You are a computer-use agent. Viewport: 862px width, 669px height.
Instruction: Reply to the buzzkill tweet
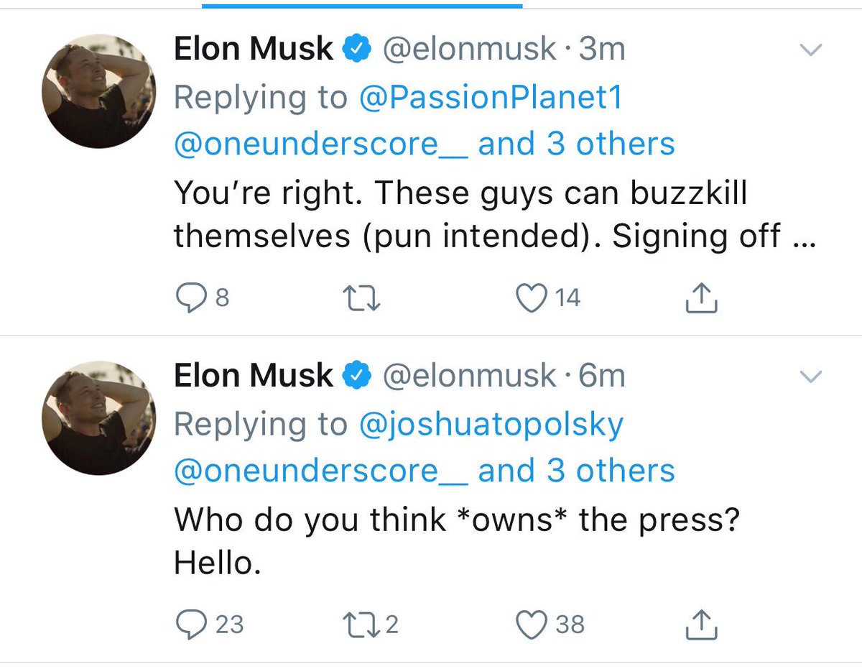click(203, 297)
